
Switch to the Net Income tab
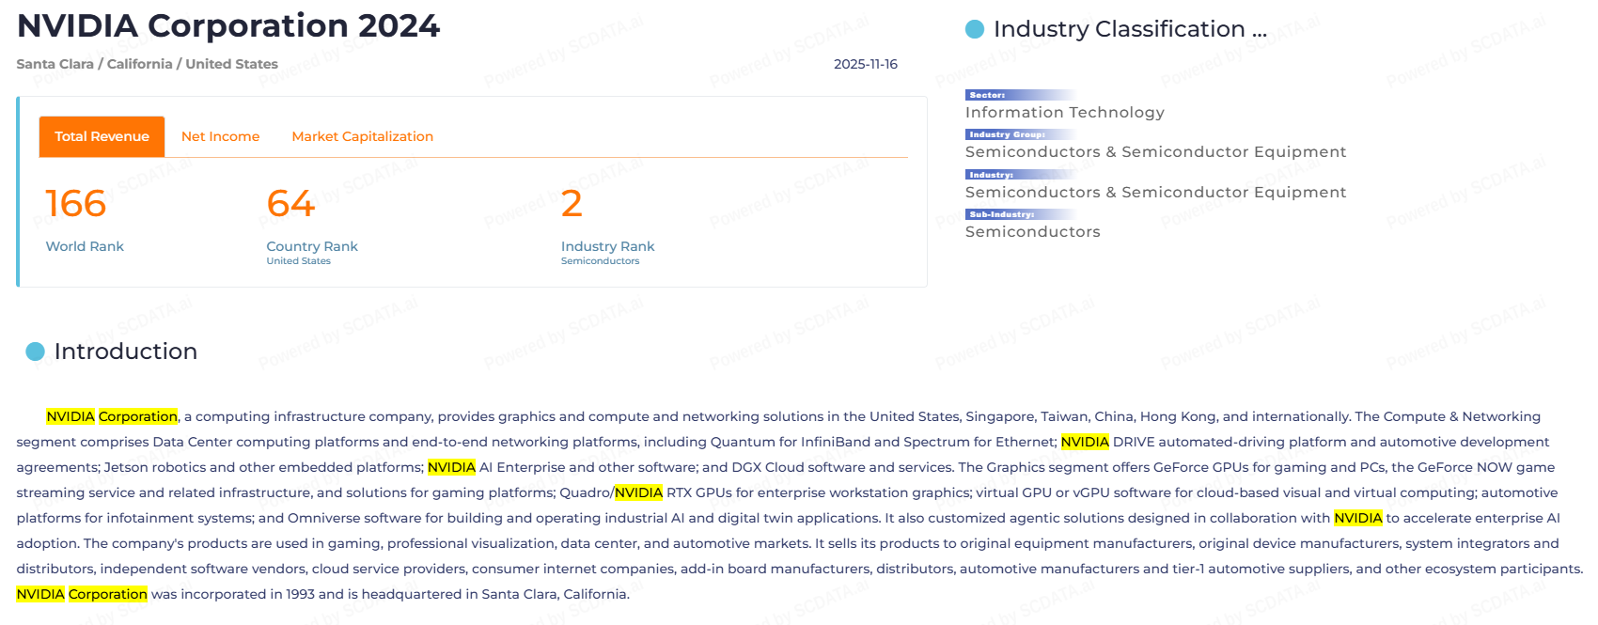coord(220,136)
